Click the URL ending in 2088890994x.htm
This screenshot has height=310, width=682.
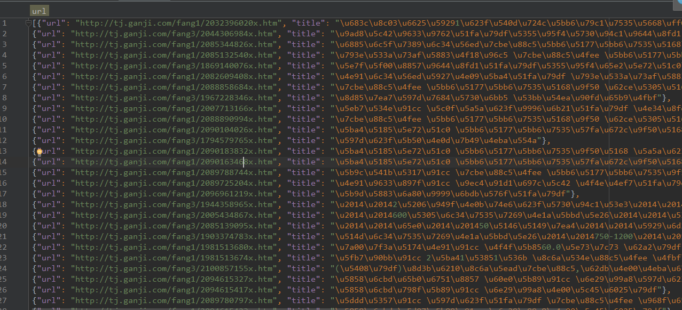click(x=174, y=119)
